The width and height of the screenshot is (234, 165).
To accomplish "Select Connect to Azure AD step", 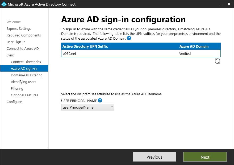I will pos(23,48).
